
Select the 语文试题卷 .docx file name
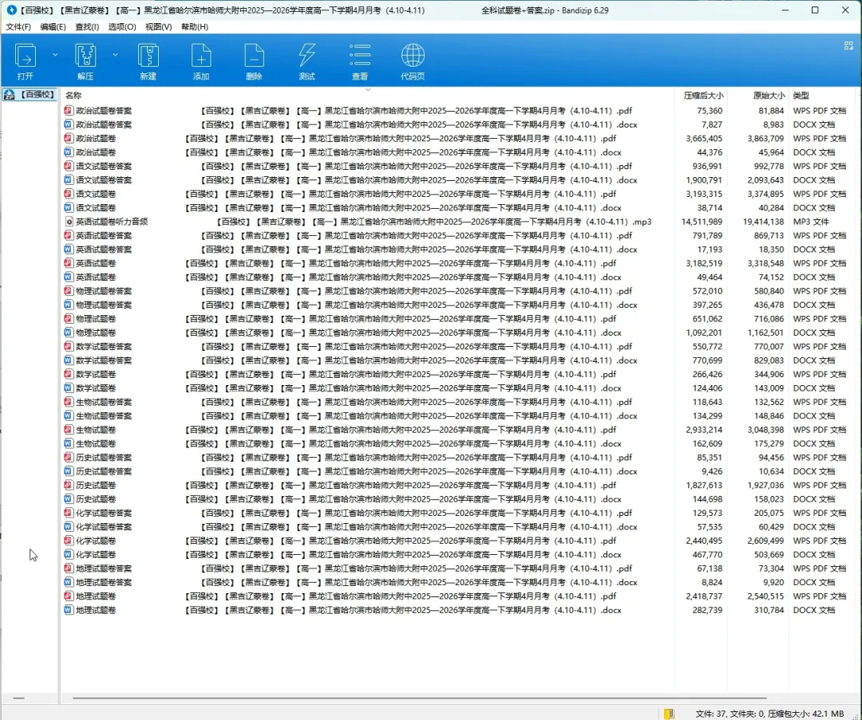pyautogui.click(x=349, y=207)
